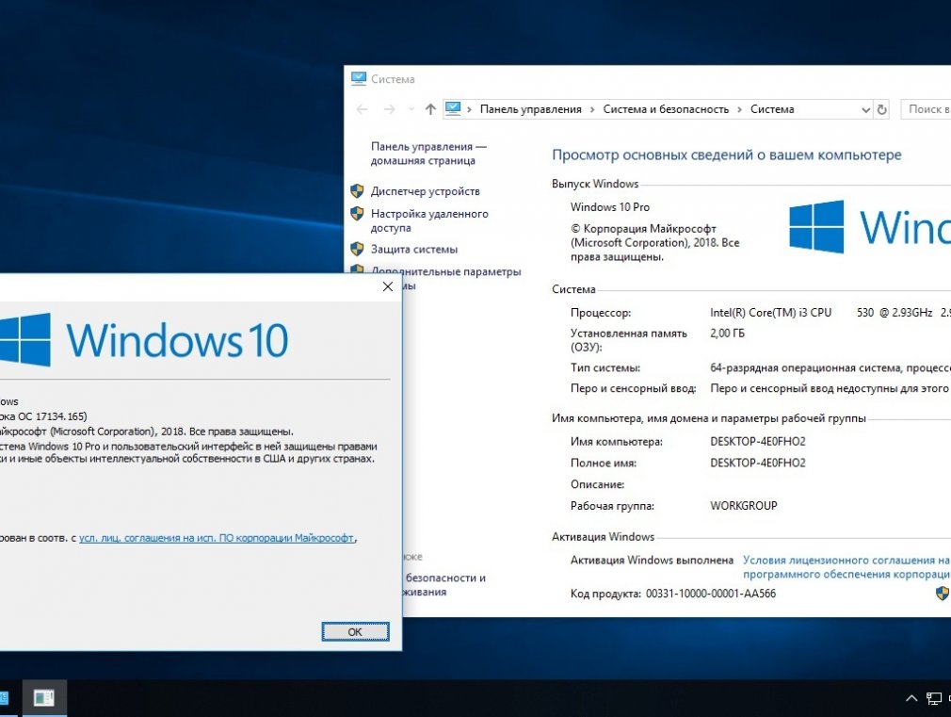Viewport: 951px width, 717px height.
Task: Open license terms link 'Условия лицензионного соглашения'
Action: [846, 567]
